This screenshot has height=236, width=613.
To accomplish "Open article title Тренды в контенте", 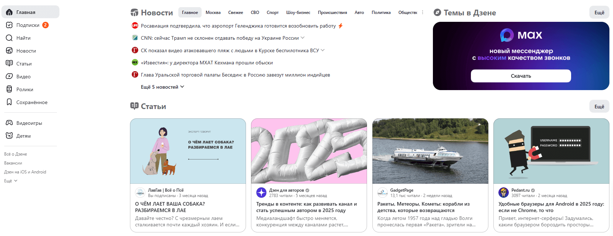I will (x=306, y=207).
